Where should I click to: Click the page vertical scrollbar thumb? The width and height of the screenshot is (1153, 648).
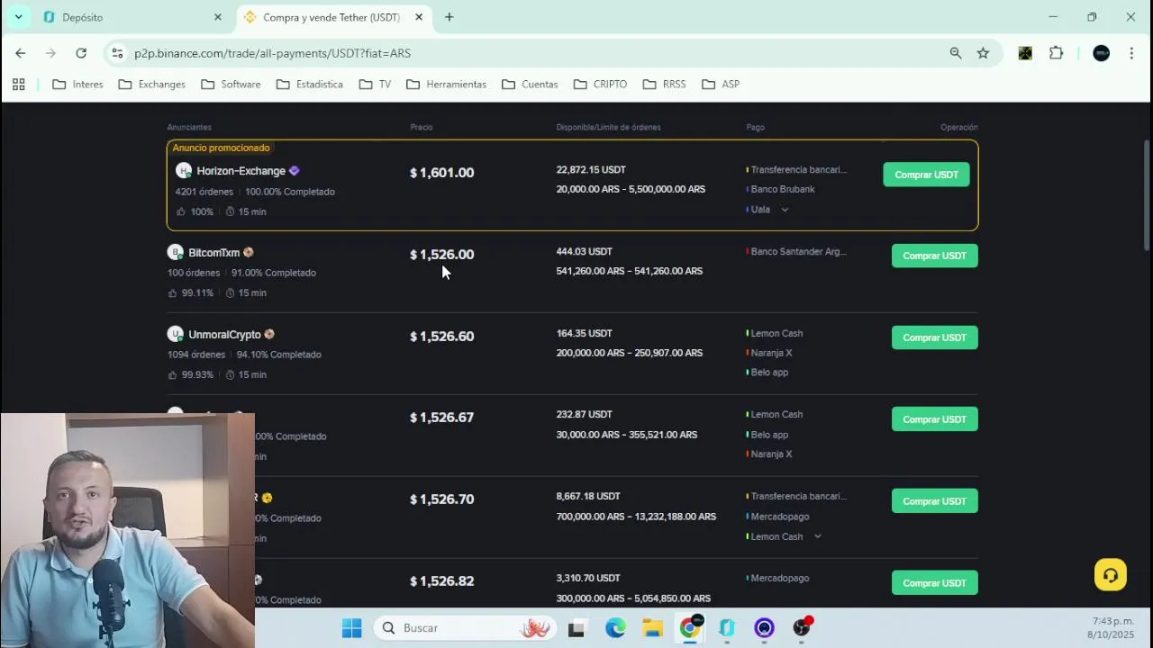(x=1146, y=195)
